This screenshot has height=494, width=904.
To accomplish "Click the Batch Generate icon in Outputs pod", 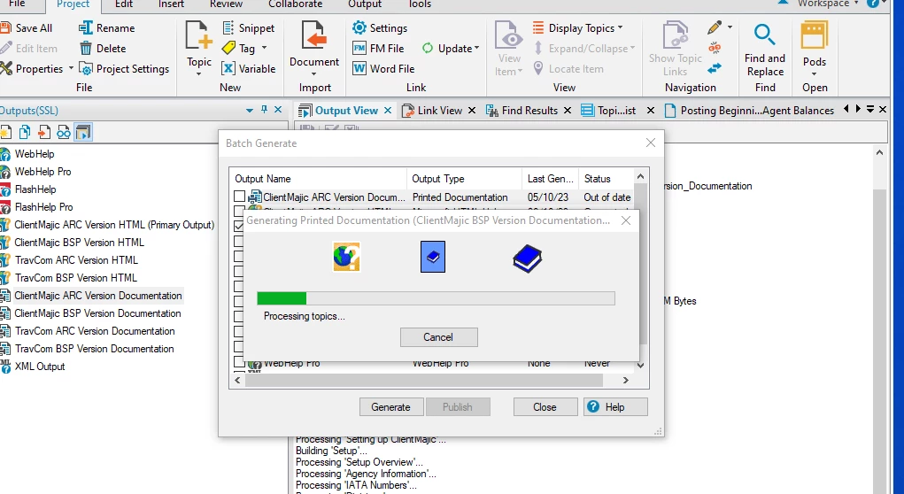I will point(83,133).
